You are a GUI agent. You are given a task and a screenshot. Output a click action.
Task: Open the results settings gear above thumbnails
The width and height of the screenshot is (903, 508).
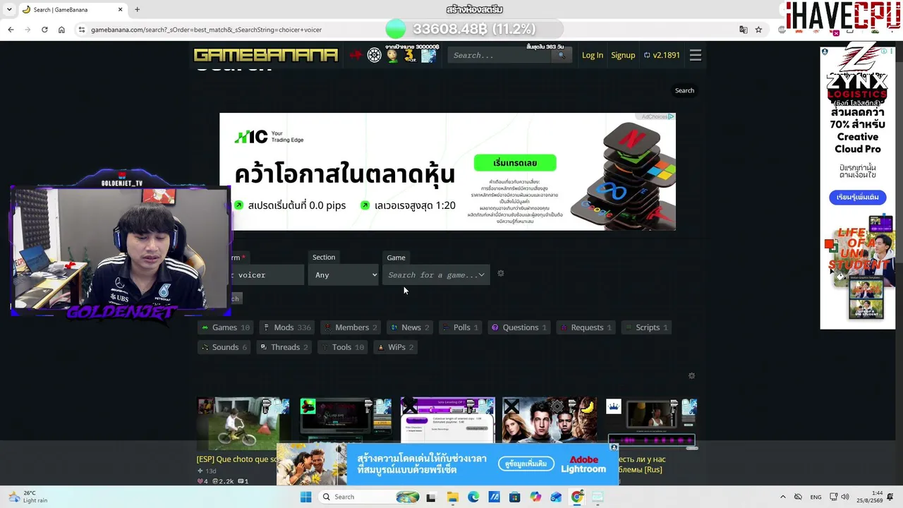[691, 376]
